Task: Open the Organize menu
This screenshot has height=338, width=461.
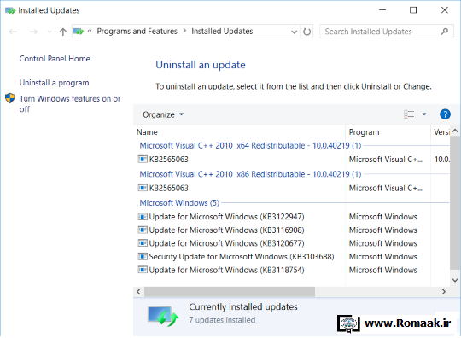Action: coord(163,114)
